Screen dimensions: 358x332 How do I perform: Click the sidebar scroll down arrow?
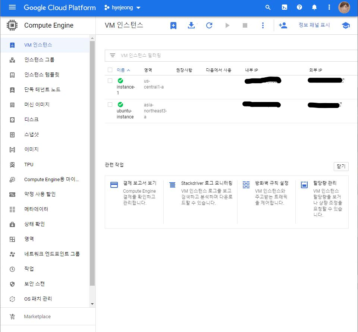pos(92,304)
